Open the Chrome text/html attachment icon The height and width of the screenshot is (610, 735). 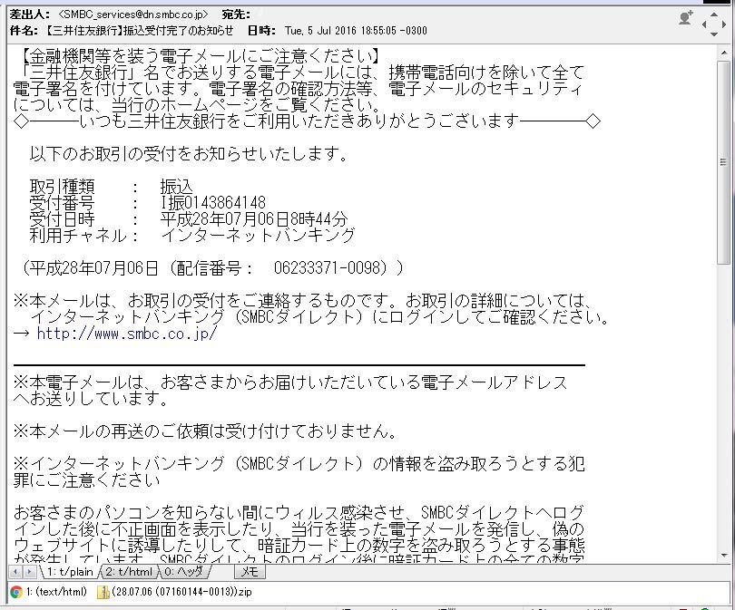click(16, 592)
